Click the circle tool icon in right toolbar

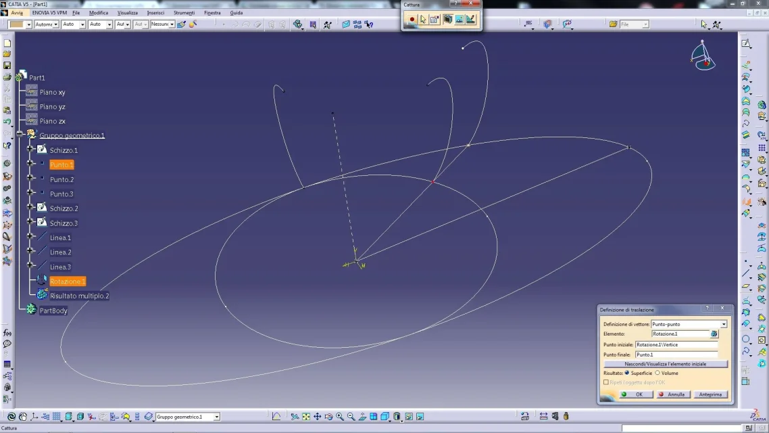(x=746, y=339)
